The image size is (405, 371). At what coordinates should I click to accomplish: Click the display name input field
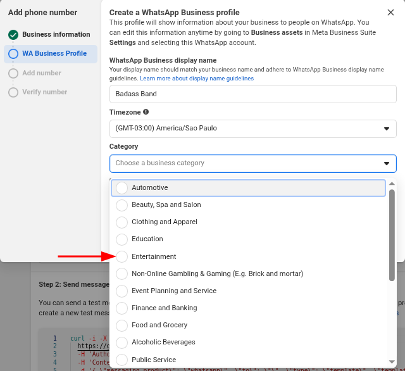click(252, 94)
